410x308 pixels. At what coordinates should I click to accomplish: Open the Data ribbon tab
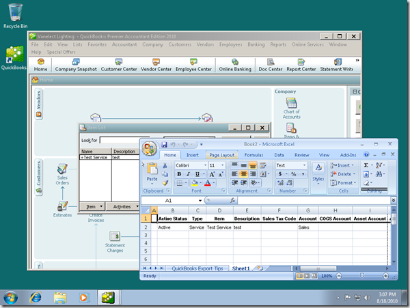[x=279, y=155]
